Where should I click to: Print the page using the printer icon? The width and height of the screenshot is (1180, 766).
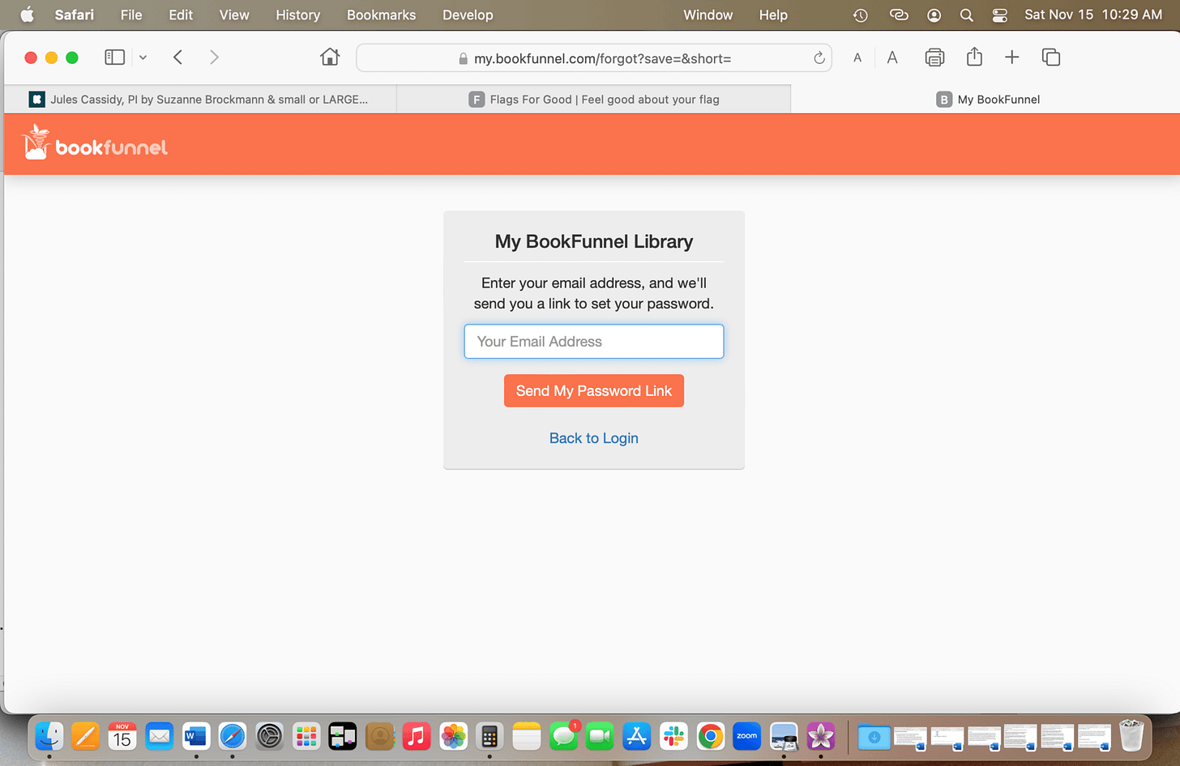click(934, 57)
